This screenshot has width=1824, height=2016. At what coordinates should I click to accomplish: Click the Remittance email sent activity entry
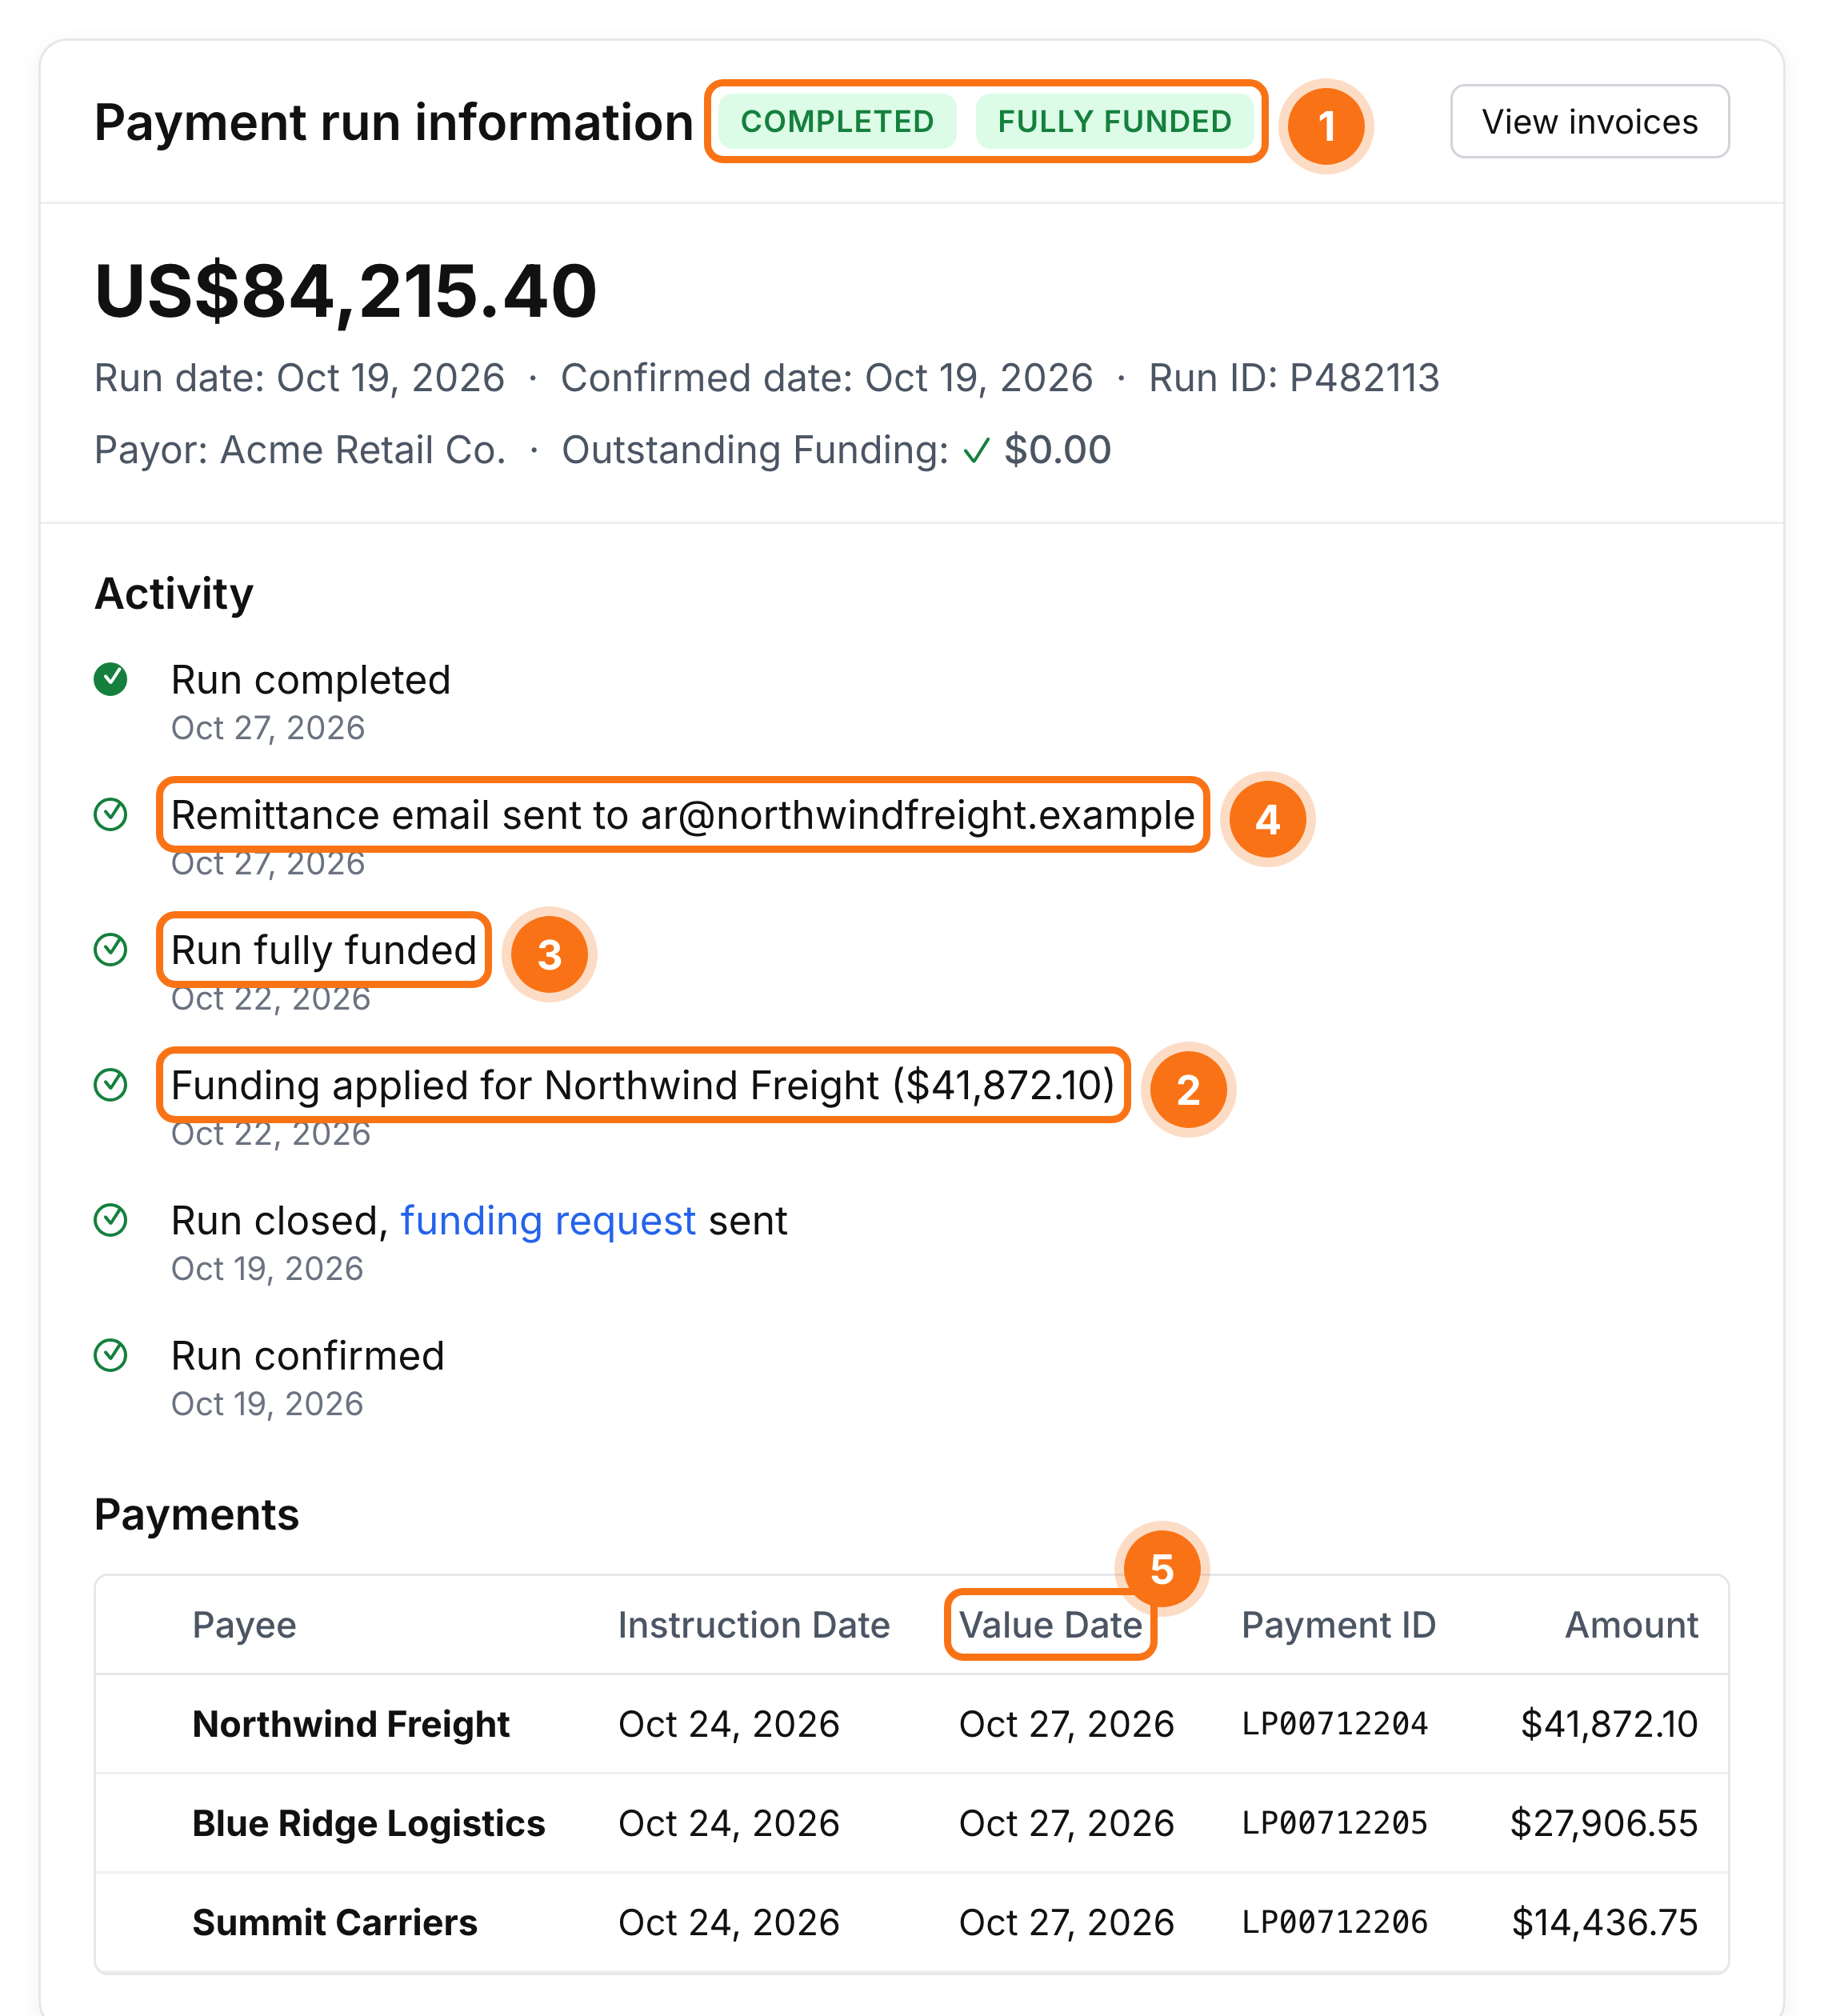683,815
